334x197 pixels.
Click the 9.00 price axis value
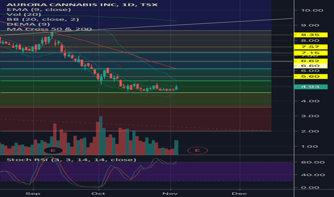click(x=310, y=25)
